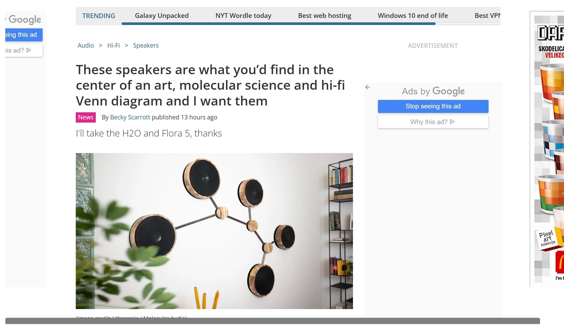Open author Becky Scarrott's profile
The height and width of the screenshot is (328, 564).
click(130, 117)
